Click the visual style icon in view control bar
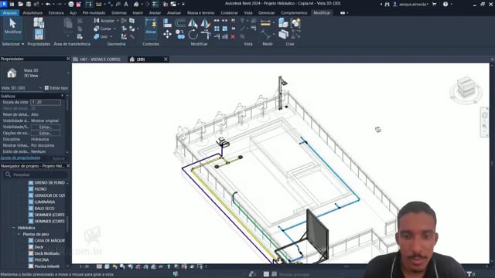Screen dimensions: 495x278 107,266
